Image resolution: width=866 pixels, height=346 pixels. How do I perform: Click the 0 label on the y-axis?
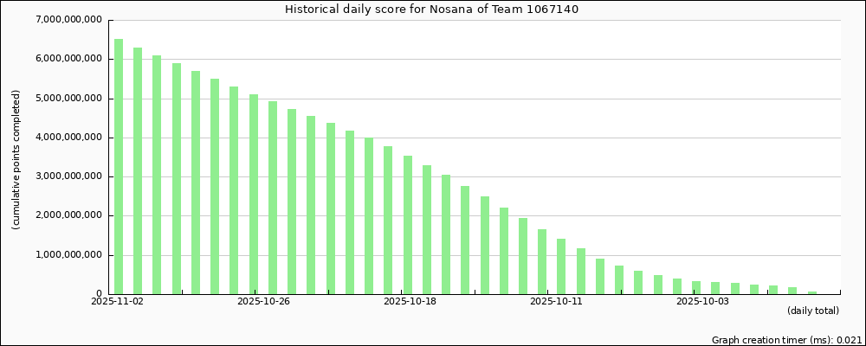100,294
